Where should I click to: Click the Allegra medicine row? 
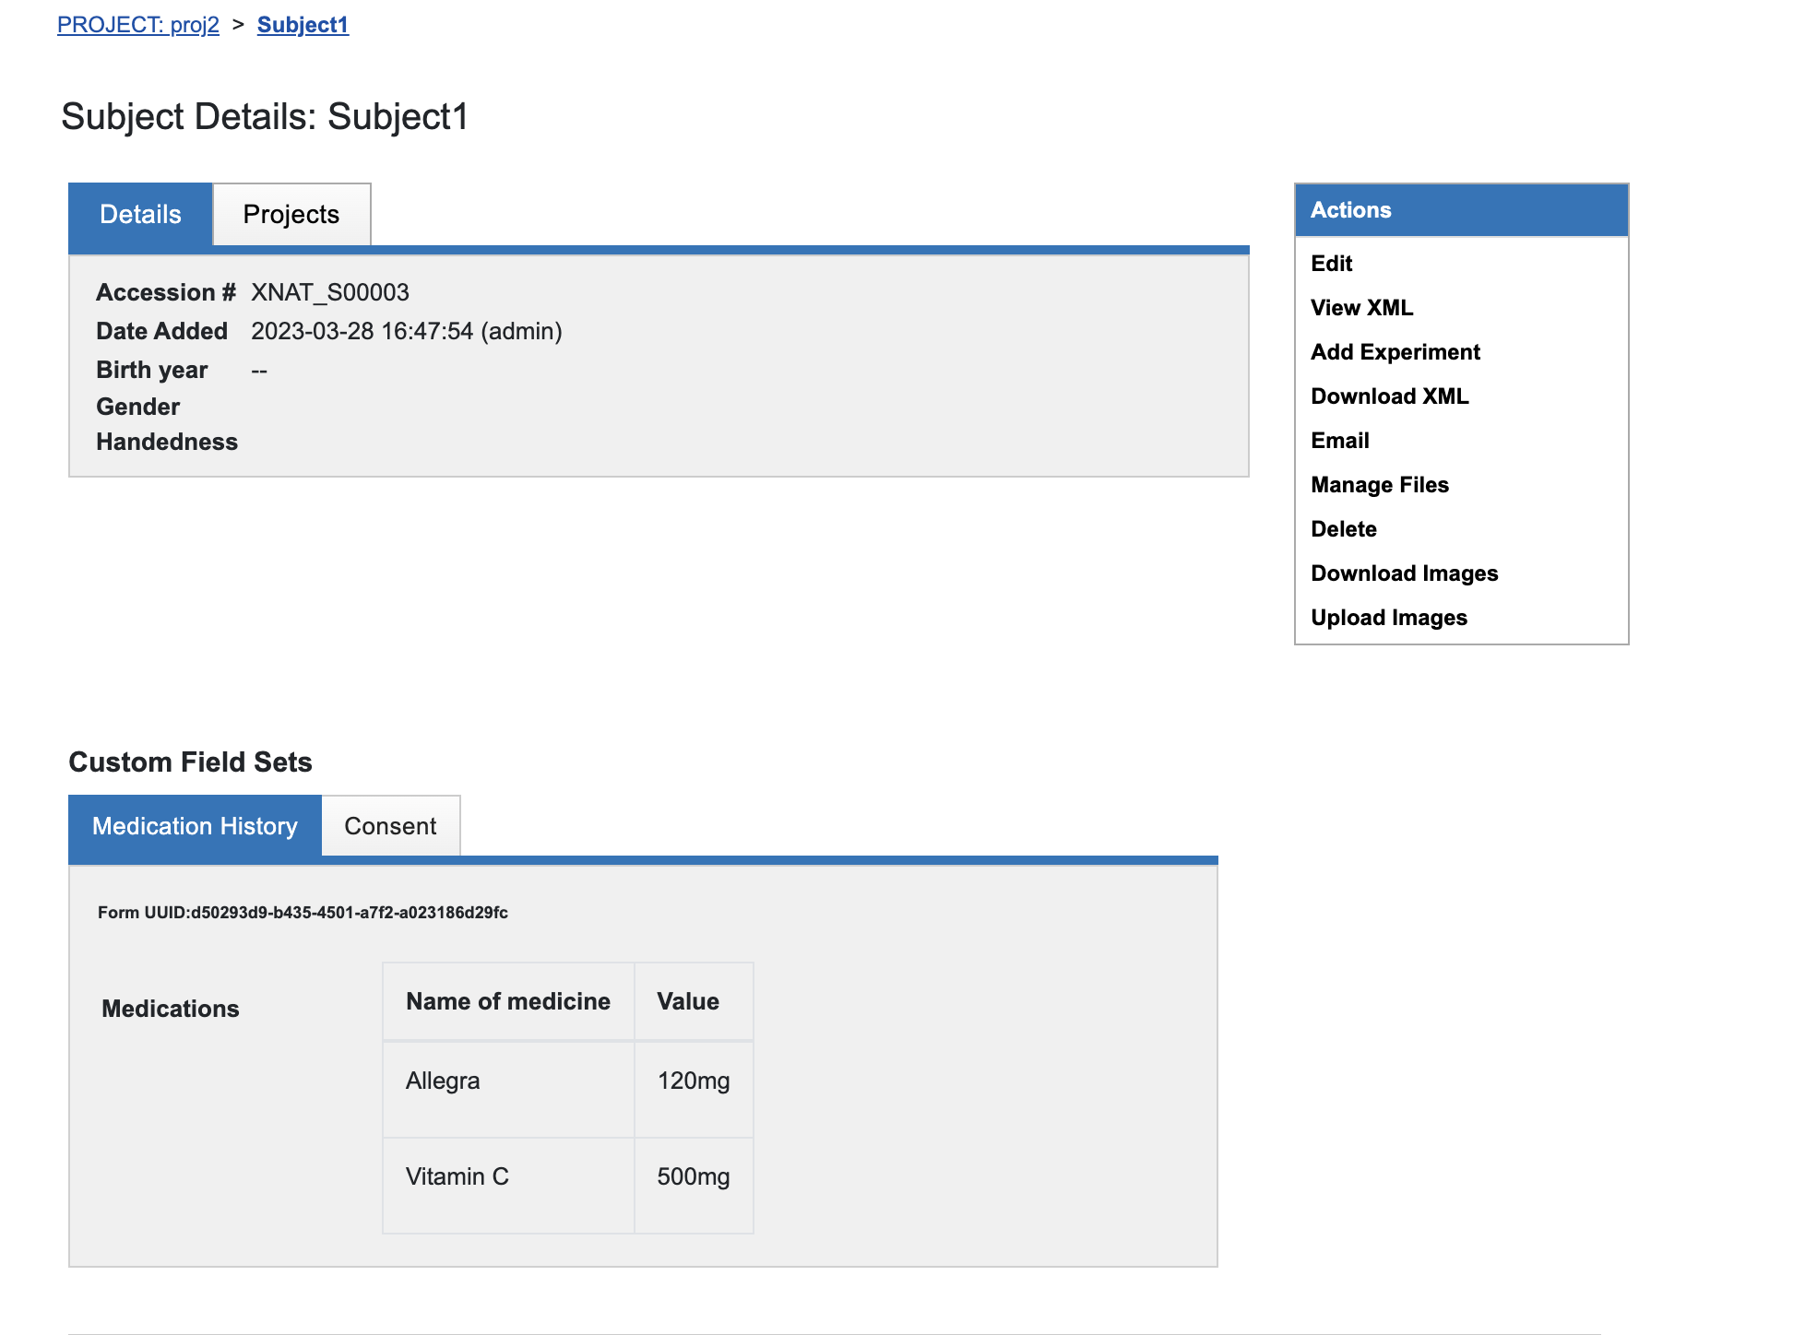[443, 1081]
